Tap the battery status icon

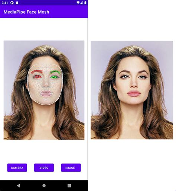coord(85,3)
